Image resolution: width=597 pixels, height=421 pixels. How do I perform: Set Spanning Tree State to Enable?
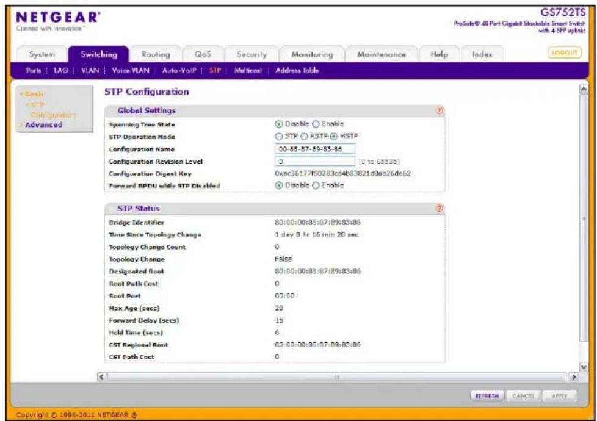[316, 124]
